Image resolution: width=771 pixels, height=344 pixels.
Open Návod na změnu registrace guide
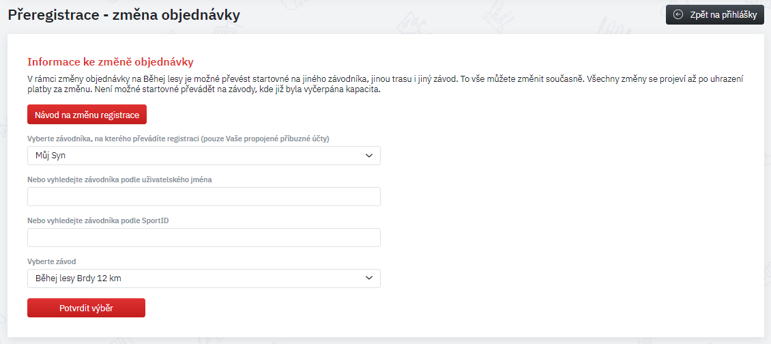tap(87, 115)
